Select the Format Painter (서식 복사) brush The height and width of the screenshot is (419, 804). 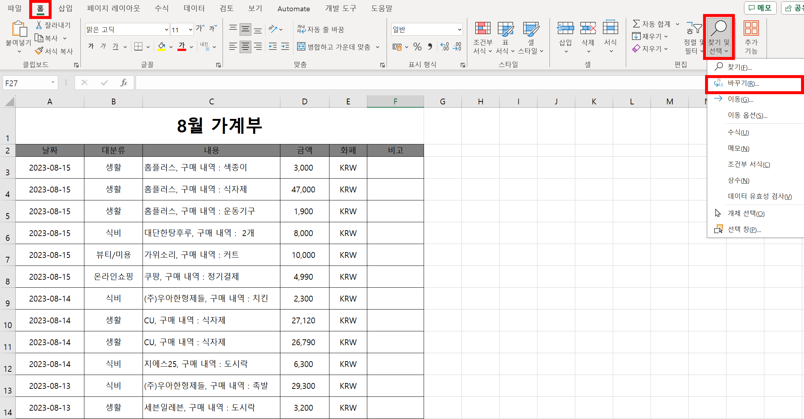click(x=39, y=51)
